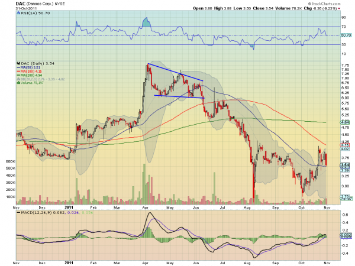Click the 'MA(200) 4.94' legend entry
Viewport: 355px width, 266px height.
31,75
